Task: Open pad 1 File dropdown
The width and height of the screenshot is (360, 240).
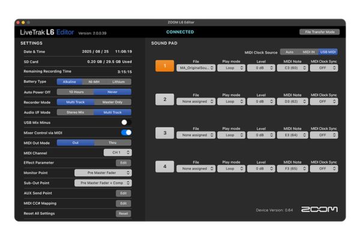Action: coord(196,68)
